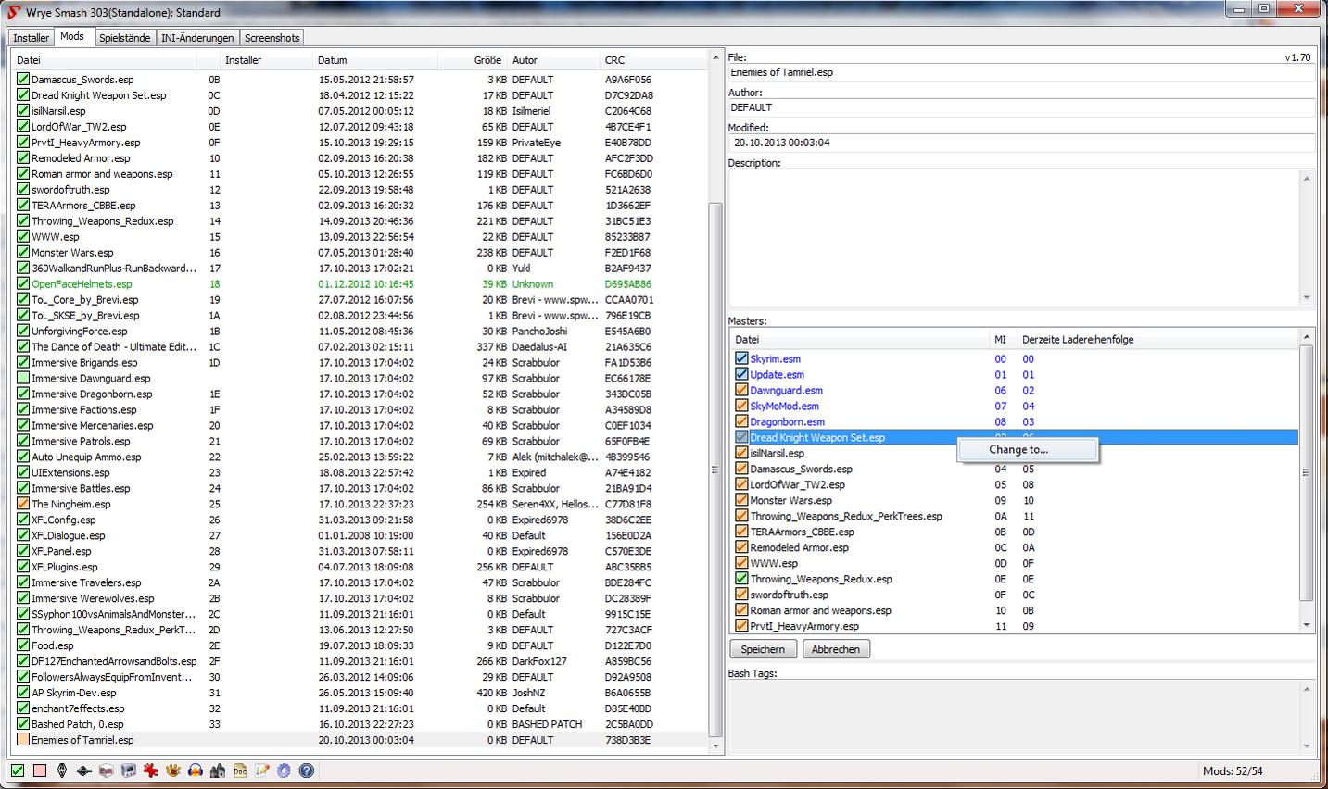
Task: Switch to the Spielstände tab
Action: (x=124, y=38)
